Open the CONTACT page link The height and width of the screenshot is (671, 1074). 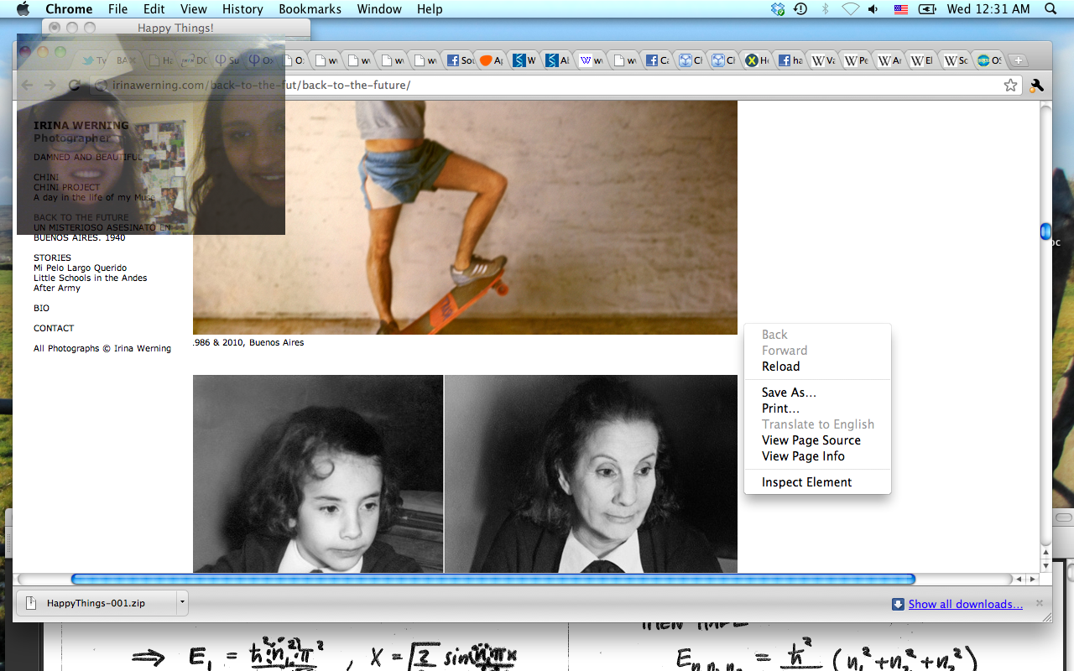tap(54, 328)
